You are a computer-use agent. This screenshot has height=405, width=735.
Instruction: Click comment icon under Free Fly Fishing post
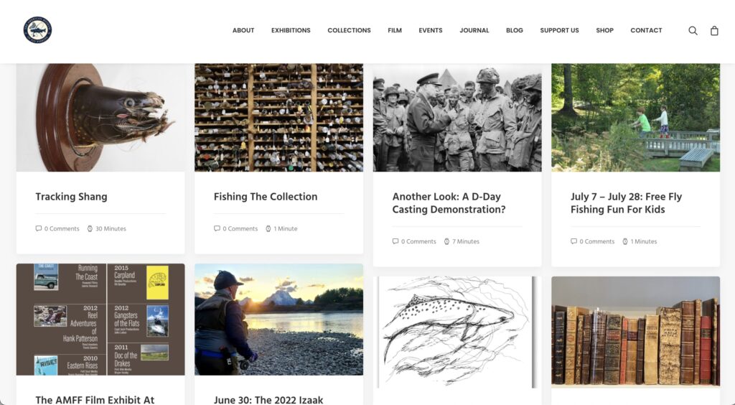pyautogui.click(x=574, y=241)
